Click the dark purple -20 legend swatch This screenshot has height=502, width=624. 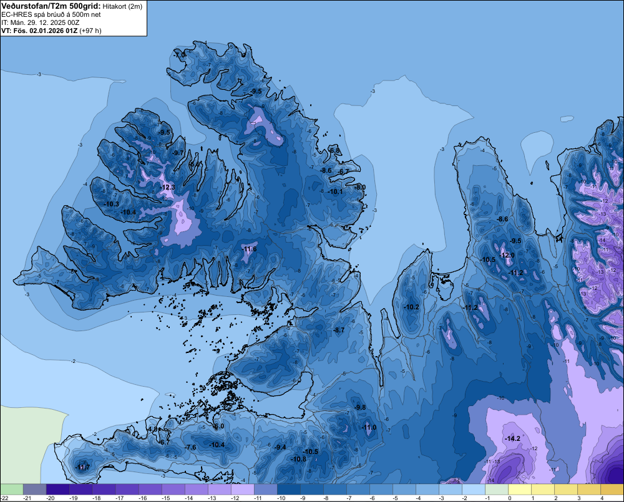tap(57, 490)
